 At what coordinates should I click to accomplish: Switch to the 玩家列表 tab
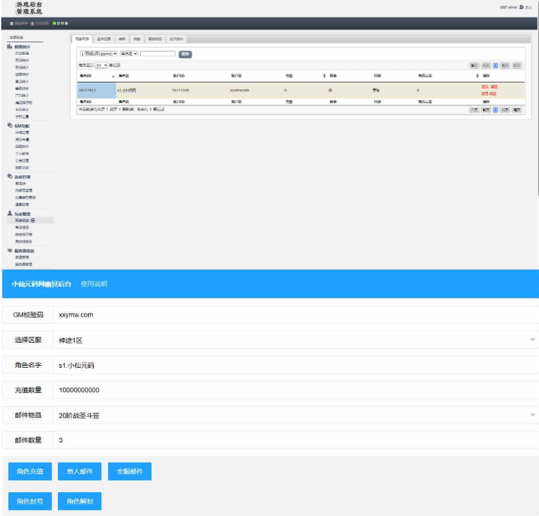tap(82, 39)
